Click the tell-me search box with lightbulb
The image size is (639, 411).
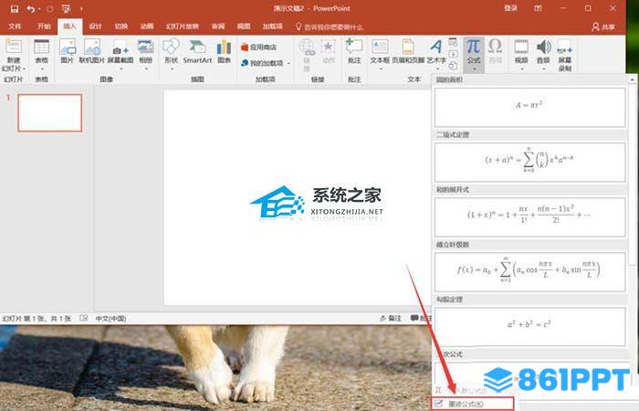coord(329,26)
